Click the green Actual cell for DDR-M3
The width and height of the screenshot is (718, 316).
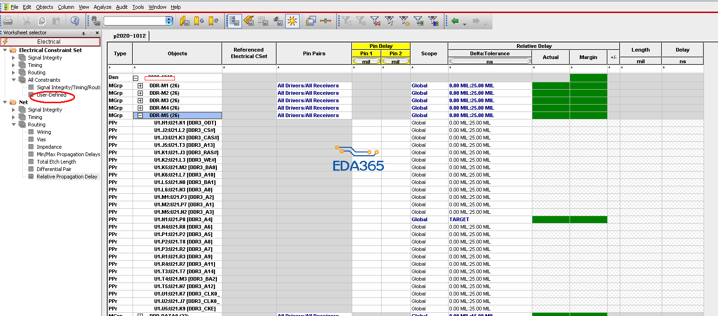(550, 100)
